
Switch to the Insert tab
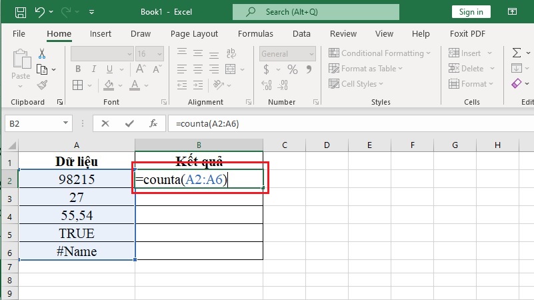tap(101, 34)
